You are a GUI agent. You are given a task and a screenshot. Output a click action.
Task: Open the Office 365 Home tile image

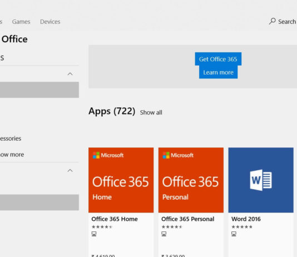click(121, 180)
